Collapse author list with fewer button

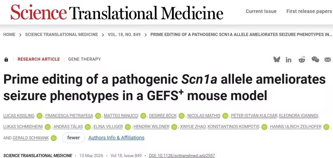point(73,138)
